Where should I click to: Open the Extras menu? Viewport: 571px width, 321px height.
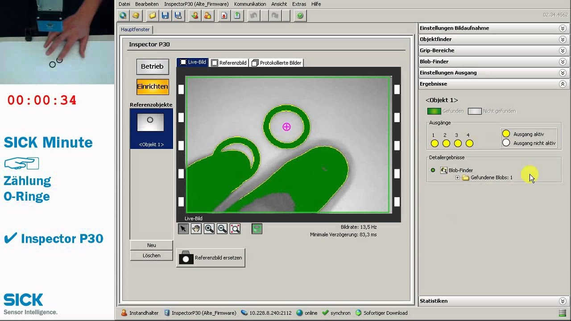(299, 4)
